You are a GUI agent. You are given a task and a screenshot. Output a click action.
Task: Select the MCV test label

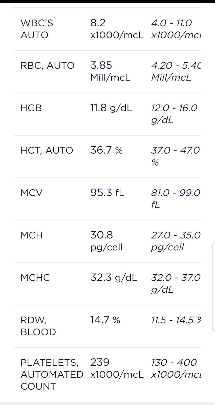[x=32, y=193]
